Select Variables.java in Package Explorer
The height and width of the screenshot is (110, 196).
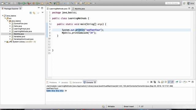[19, 37]
